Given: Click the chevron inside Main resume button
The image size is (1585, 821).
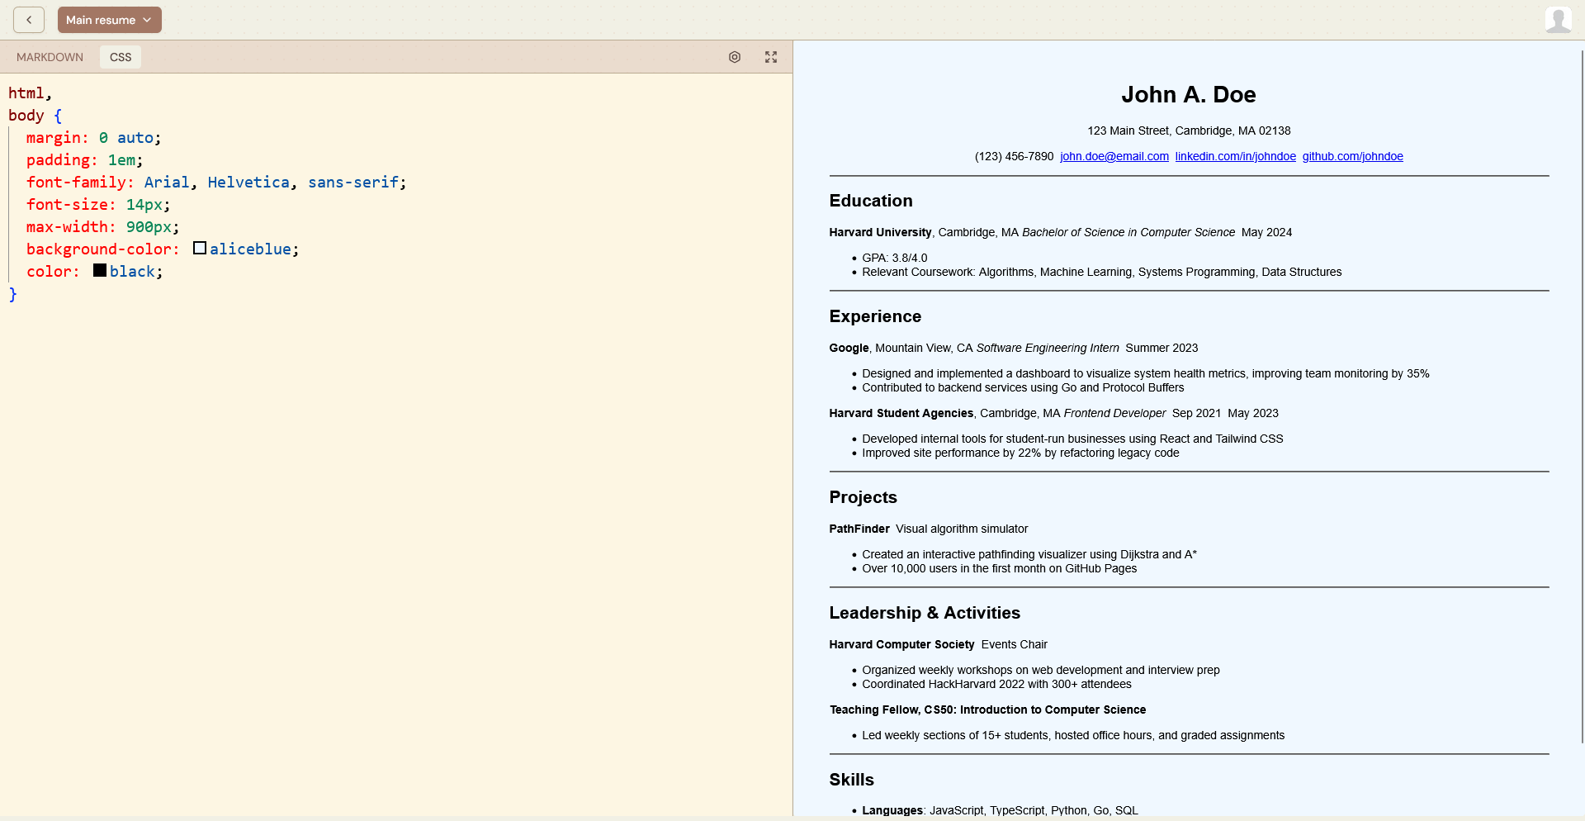Looking at the screenshot, I should [147, 19].
